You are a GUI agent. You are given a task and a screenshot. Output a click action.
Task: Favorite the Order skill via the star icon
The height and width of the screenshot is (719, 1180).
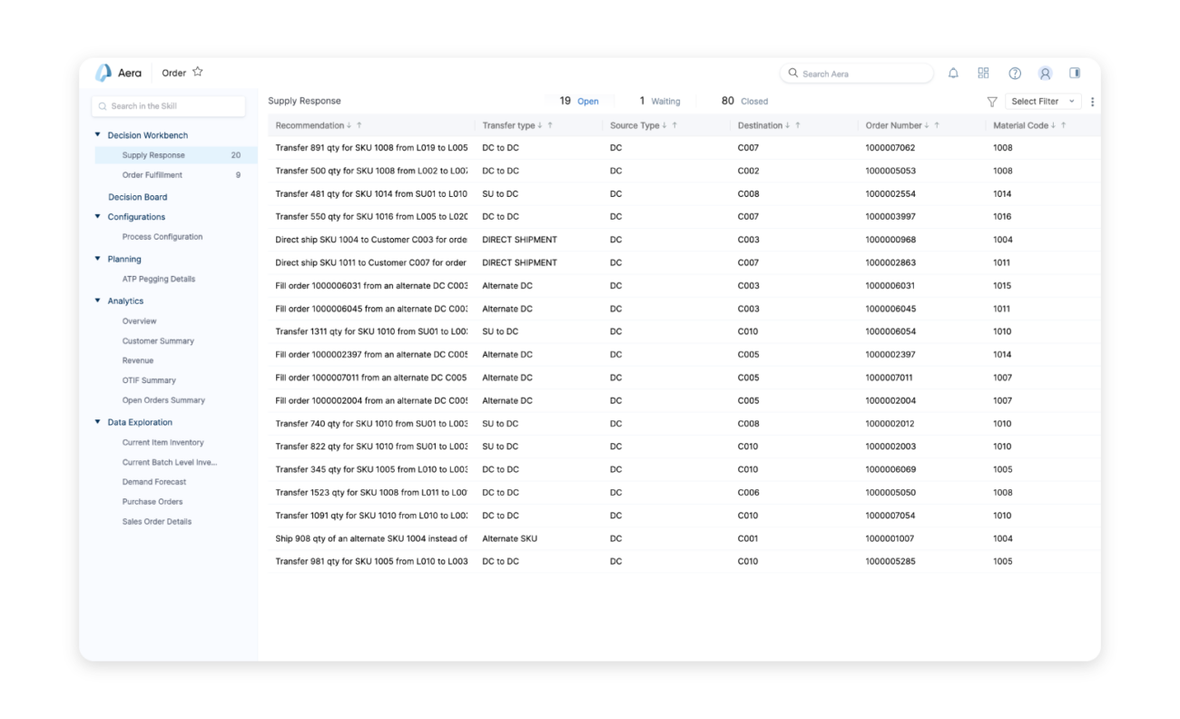point(197,72)
